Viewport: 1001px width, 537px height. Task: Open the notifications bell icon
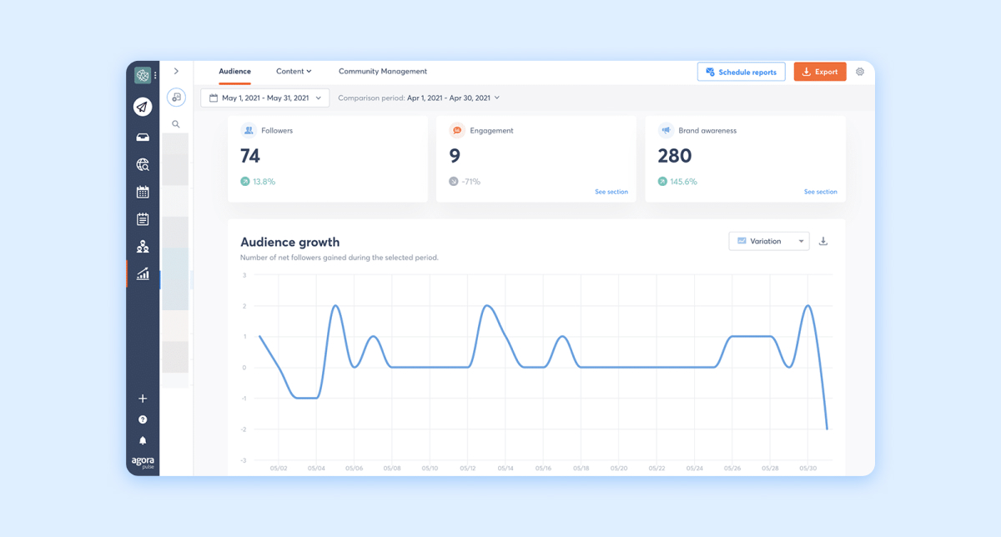143,440
